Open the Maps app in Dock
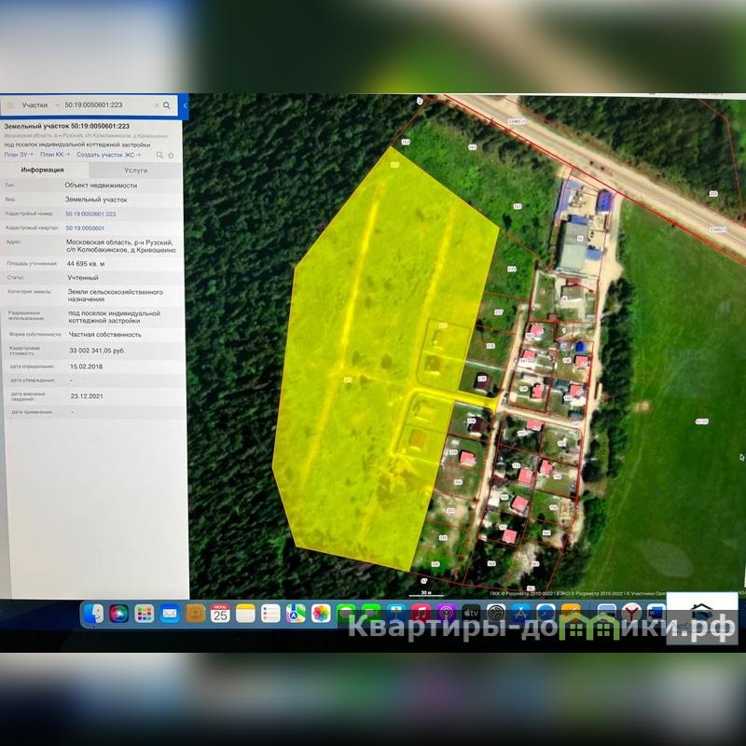Viewport: 746px width, 746px height. (296, 613)
